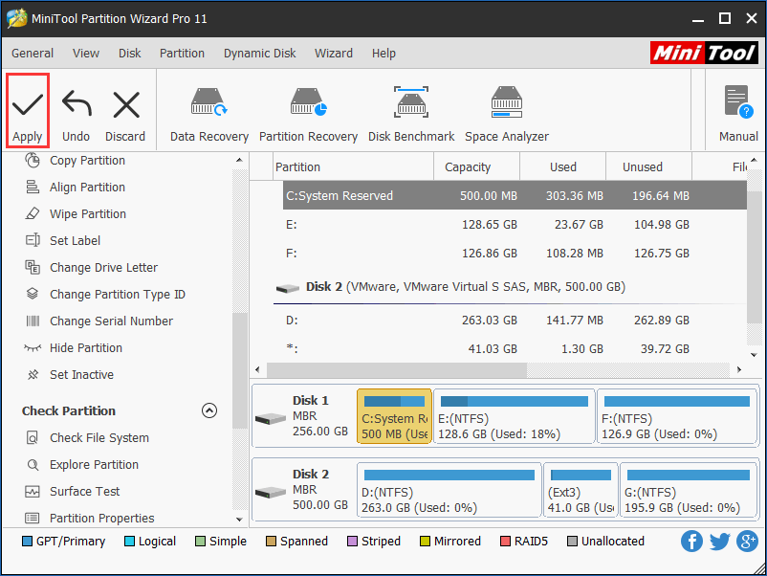Viewport: 767px width, 576px height.
Task: Click partition list vertical scroll down arrow
Action: (x=754, y=355)
